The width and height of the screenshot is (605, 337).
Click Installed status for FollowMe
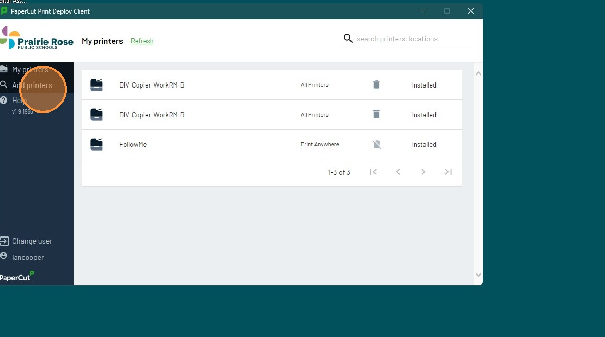point(424,144)
